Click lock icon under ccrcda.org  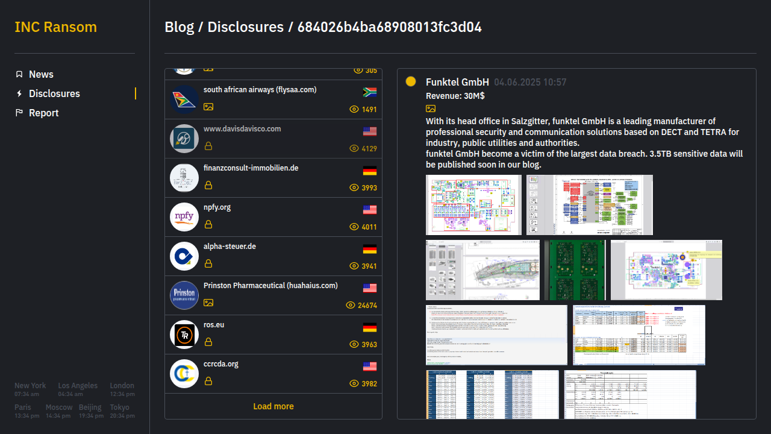pyautogui.click(x=208, y=381)
